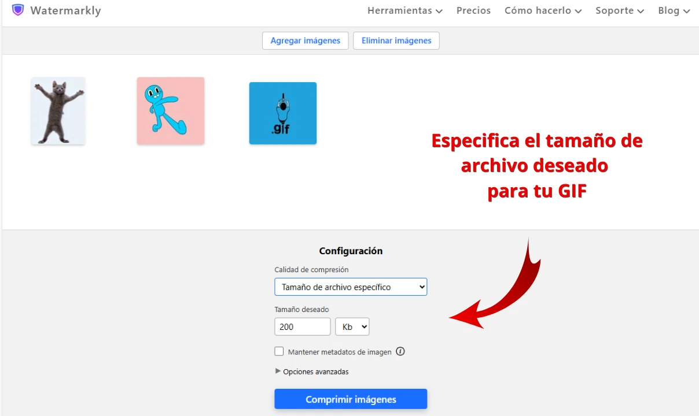699x416 pixels.
Task: Open the Kb size unit dropdown
Action: [352, 326]
